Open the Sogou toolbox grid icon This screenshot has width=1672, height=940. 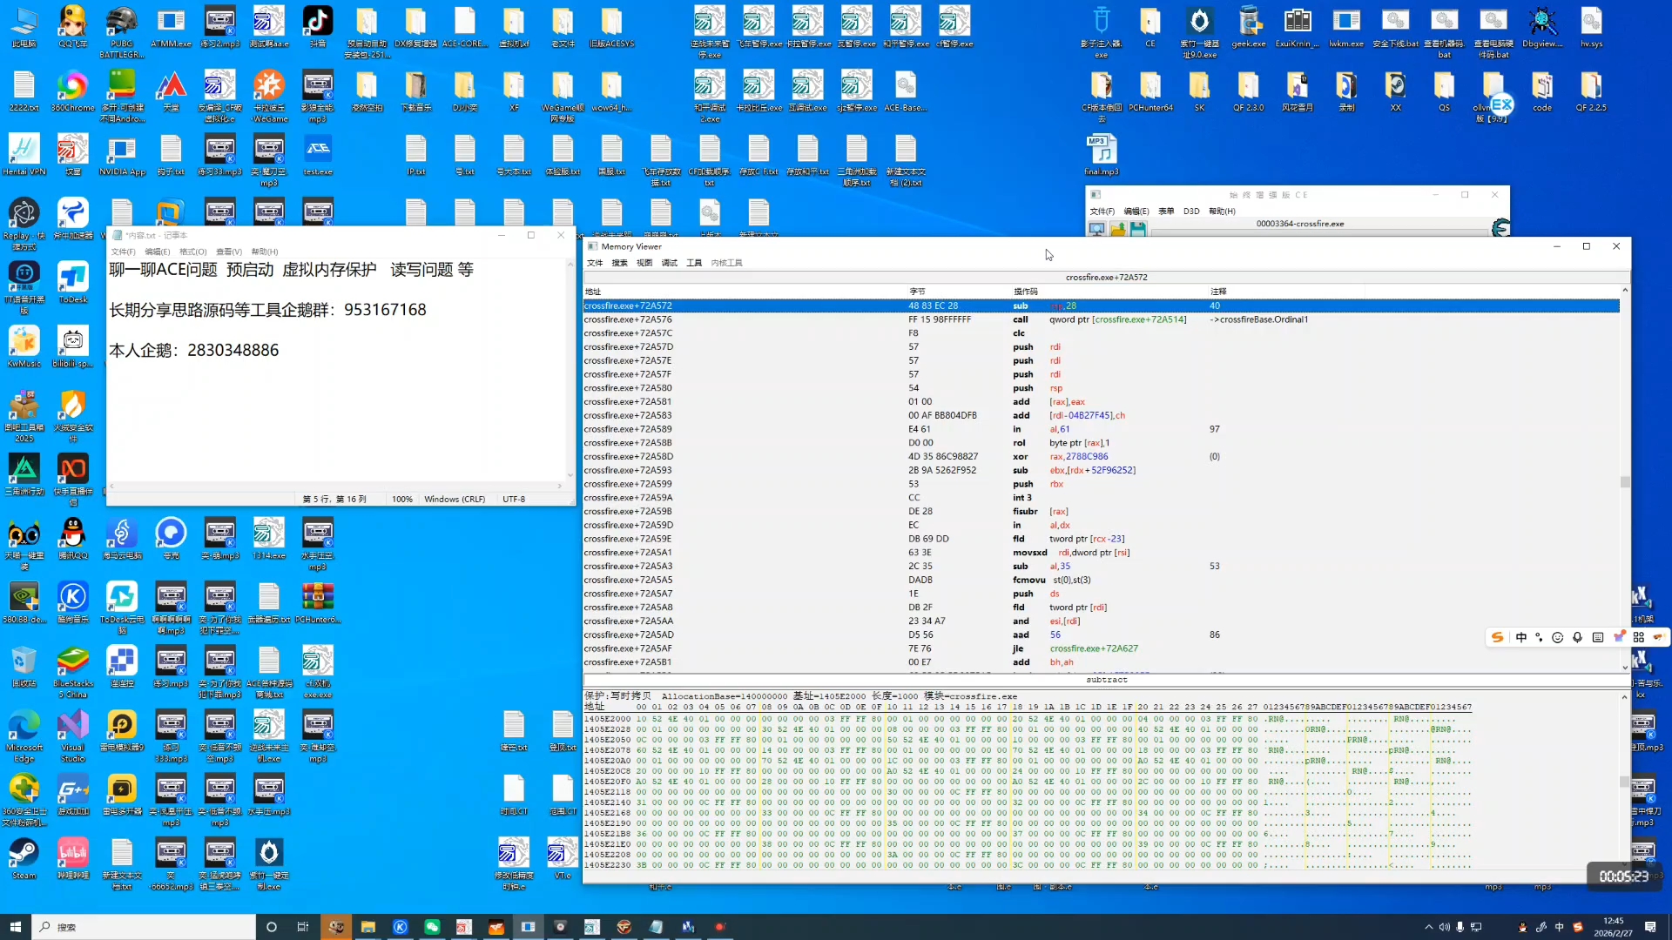pyautogui.click(x=1639, y=638)
